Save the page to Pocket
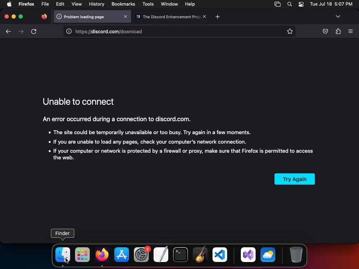359x269 pixels. 325,31
